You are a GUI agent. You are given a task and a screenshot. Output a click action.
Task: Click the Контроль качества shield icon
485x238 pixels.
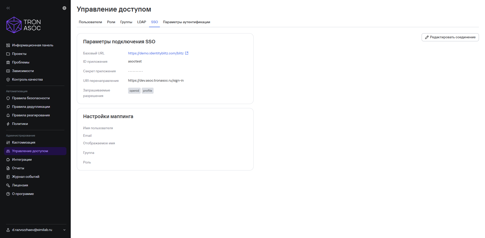pos(8,80)
